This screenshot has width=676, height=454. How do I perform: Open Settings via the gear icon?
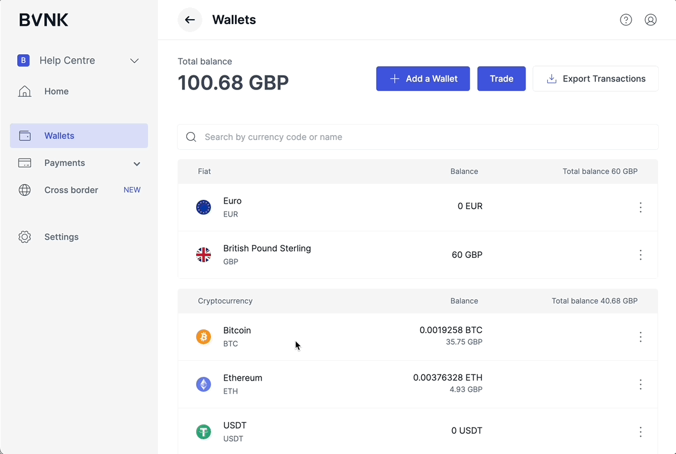click(25, 236)
